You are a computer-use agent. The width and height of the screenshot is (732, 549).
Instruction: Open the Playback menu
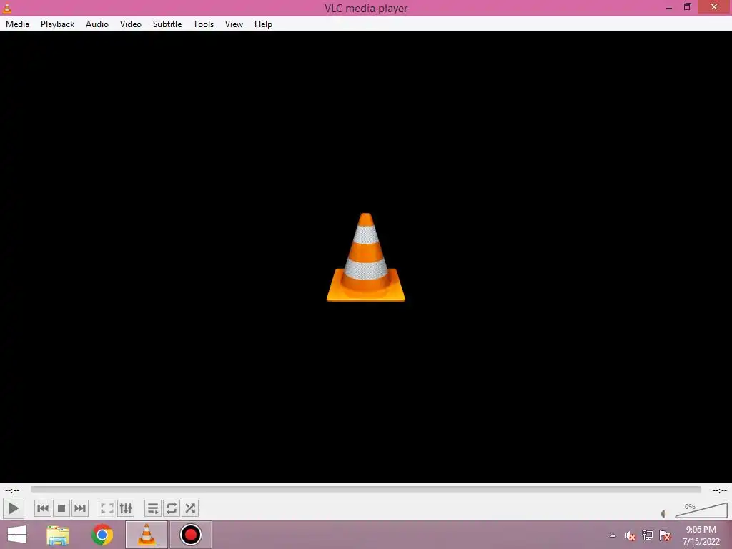pos(57,24)
